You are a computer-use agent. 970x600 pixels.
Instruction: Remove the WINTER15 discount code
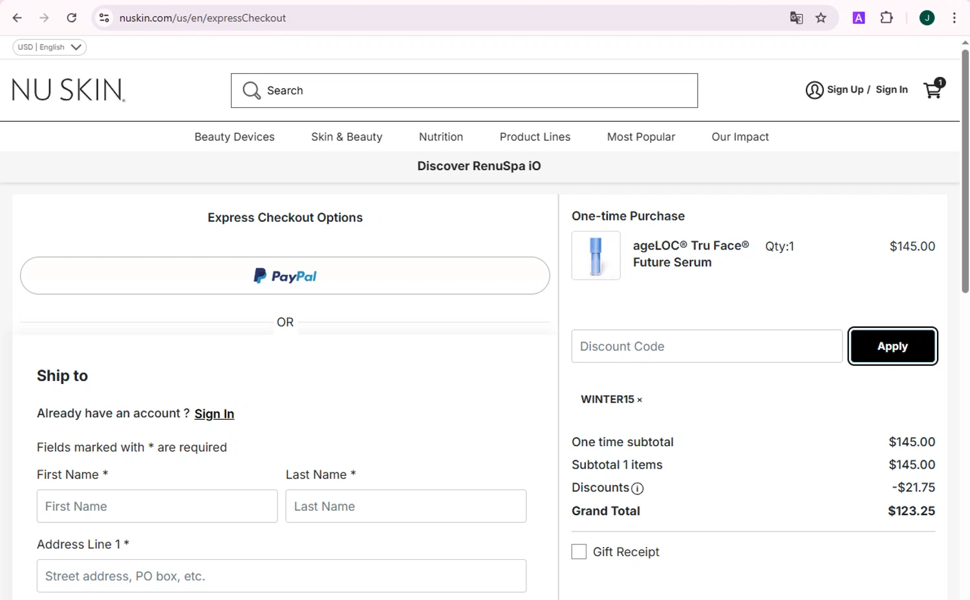pyautogui.click(x=640, y=400)
